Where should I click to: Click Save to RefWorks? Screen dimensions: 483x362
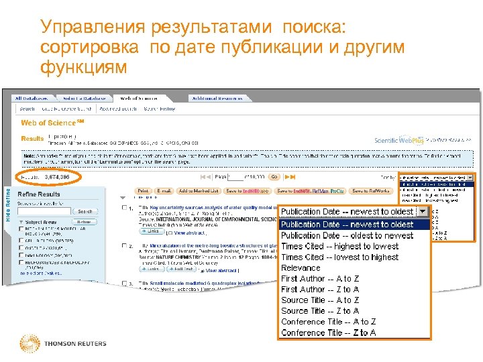[x=371, y=191]
